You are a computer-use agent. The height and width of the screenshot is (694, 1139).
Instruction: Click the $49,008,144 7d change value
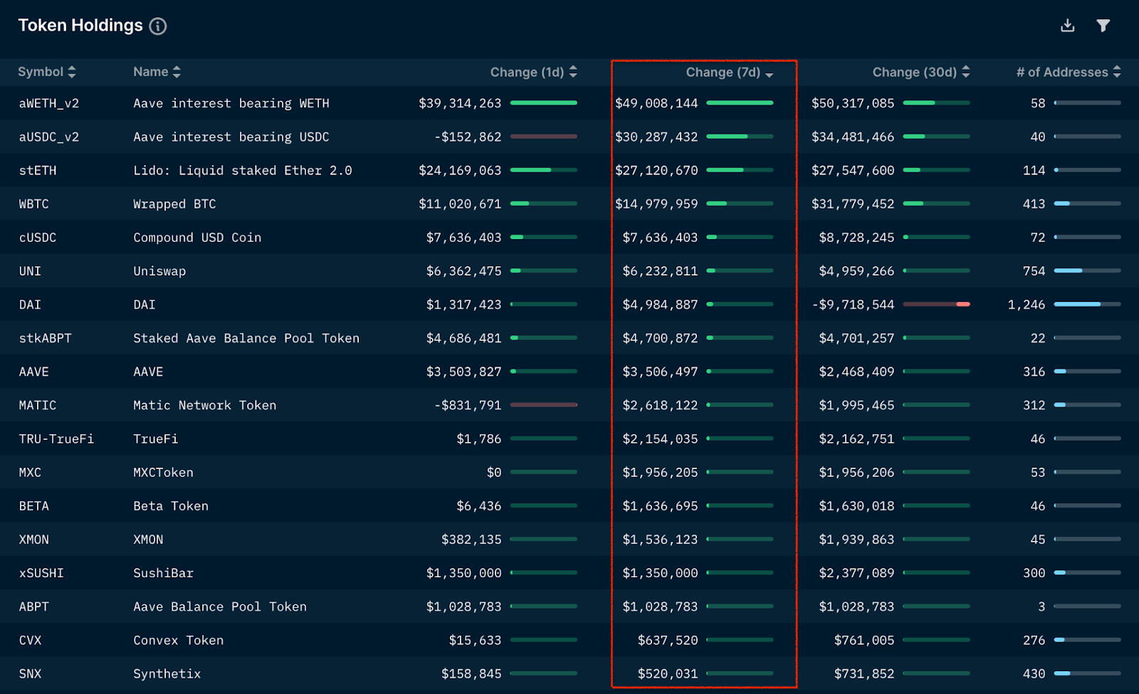(656, 103)
